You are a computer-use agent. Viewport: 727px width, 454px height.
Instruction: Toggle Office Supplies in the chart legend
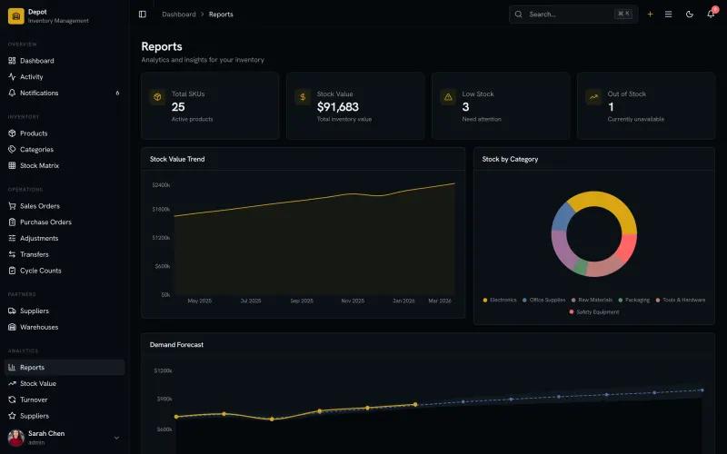tap(543, 301)
